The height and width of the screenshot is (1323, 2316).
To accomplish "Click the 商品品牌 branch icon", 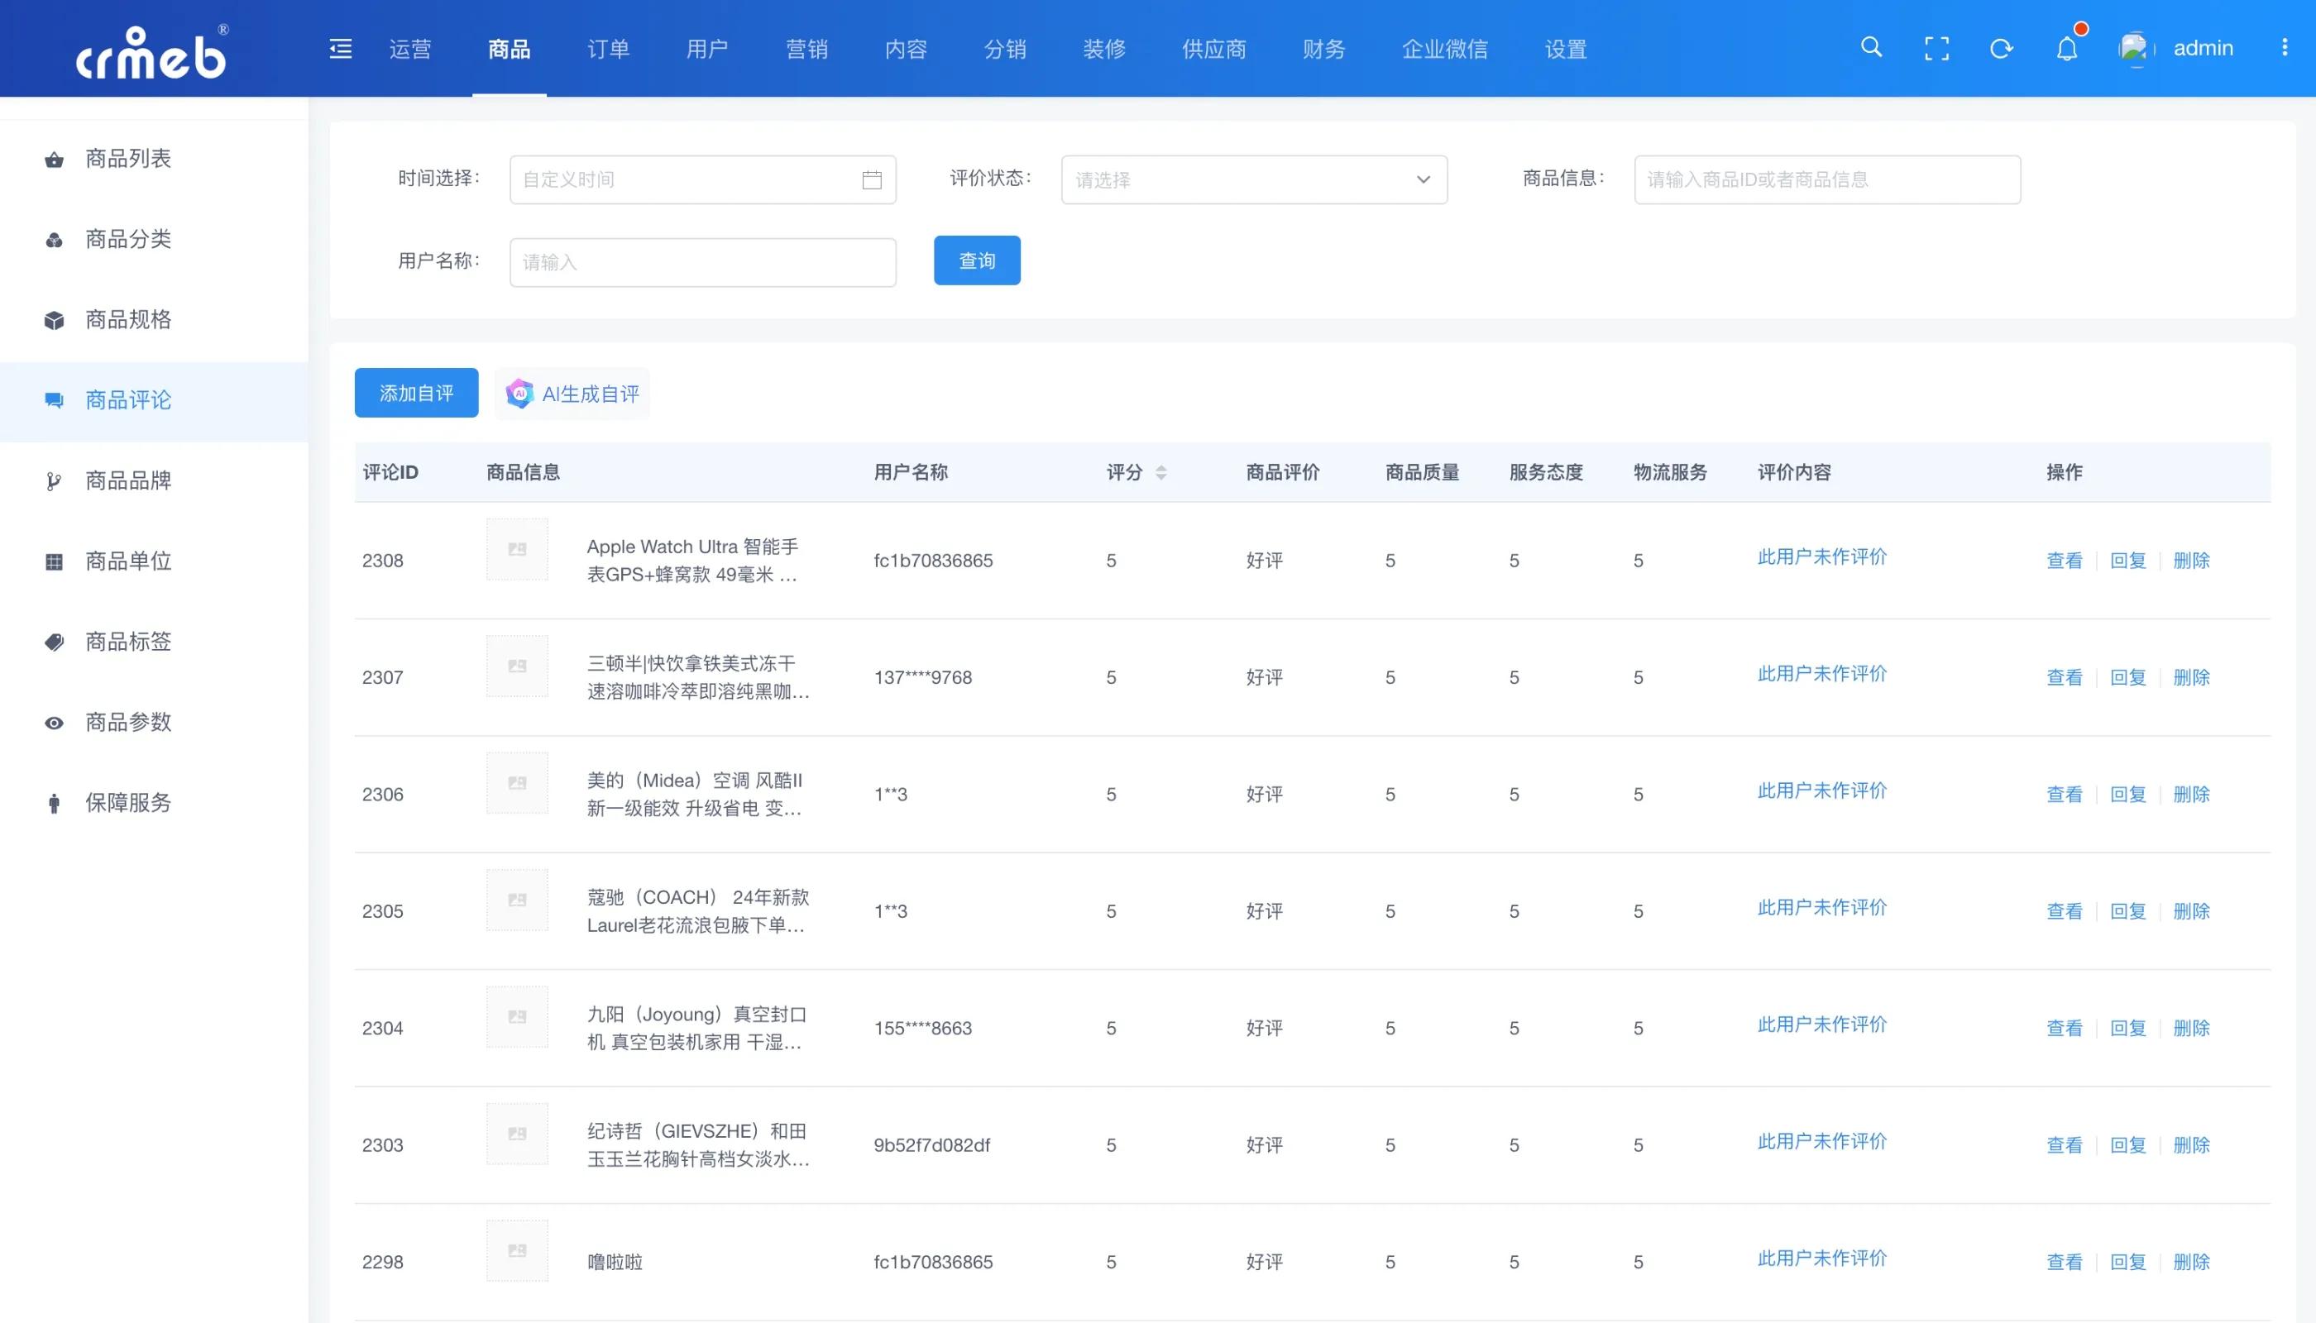I will (55, 481).
